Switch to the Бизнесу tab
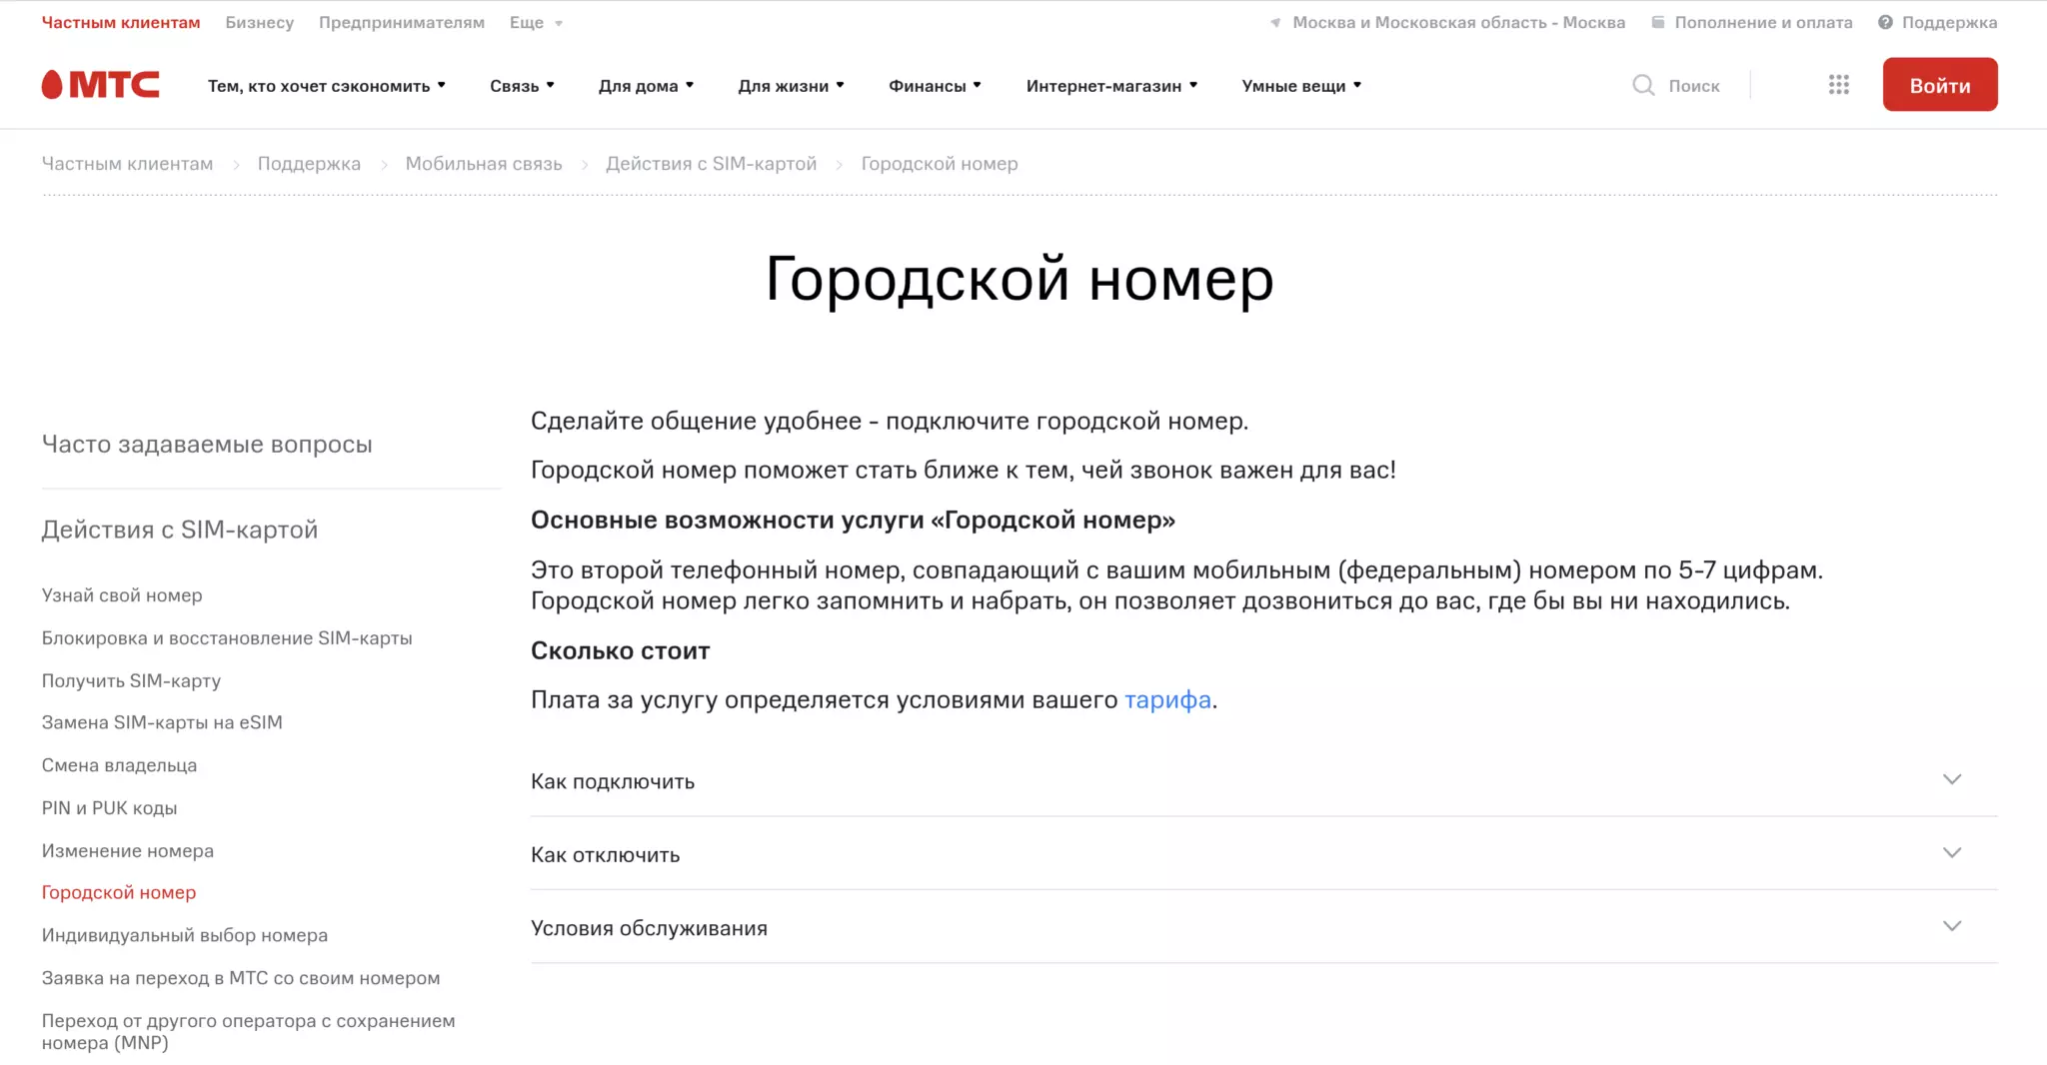This screenshot has height=1065, width=2047. coord(259,22)
